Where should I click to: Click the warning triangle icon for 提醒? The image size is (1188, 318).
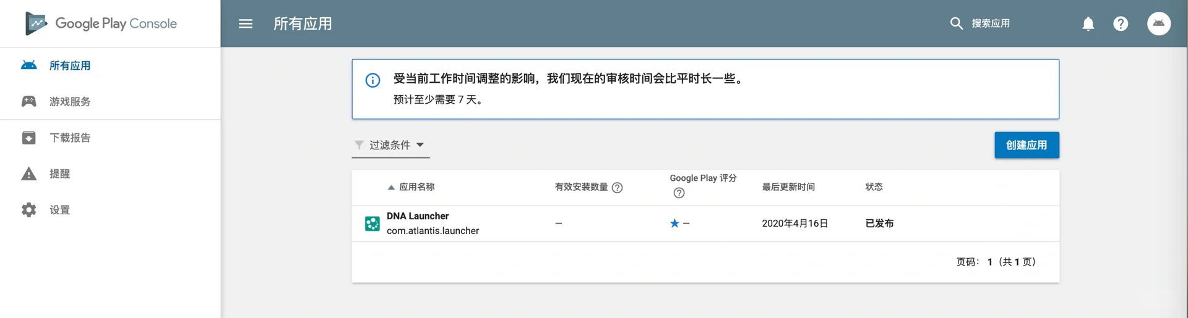pyautogui.click(x=28, y=174)
